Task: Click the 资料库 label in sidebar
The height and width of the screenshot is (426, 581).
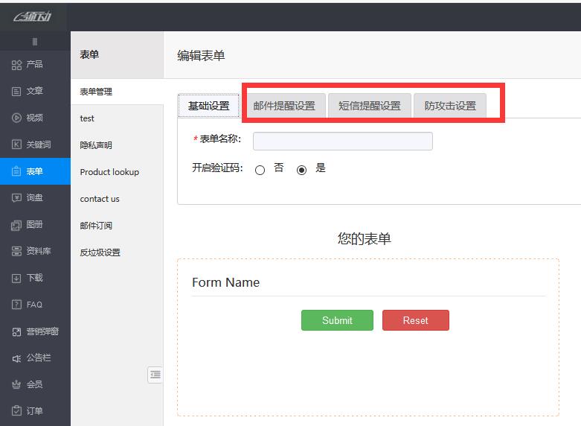Action: [x=39, y=251]
